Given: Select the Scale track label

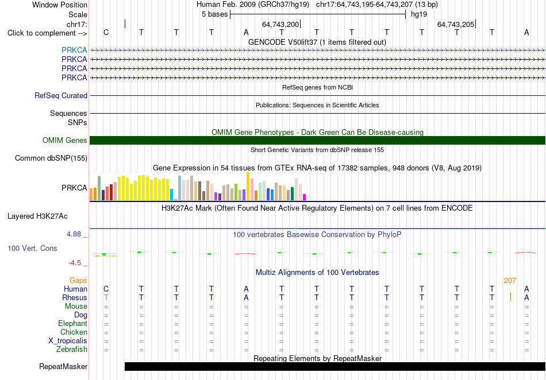Looking at the screenshot, I should pyautogui.click(x=78, y=14).
